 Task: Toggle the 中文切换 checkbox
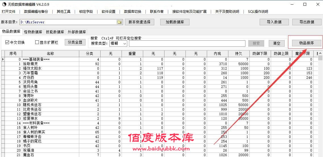pos(7,42)
